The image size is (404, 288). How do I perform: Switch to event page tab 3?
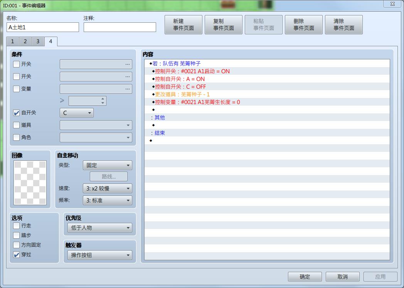[38, 42]
